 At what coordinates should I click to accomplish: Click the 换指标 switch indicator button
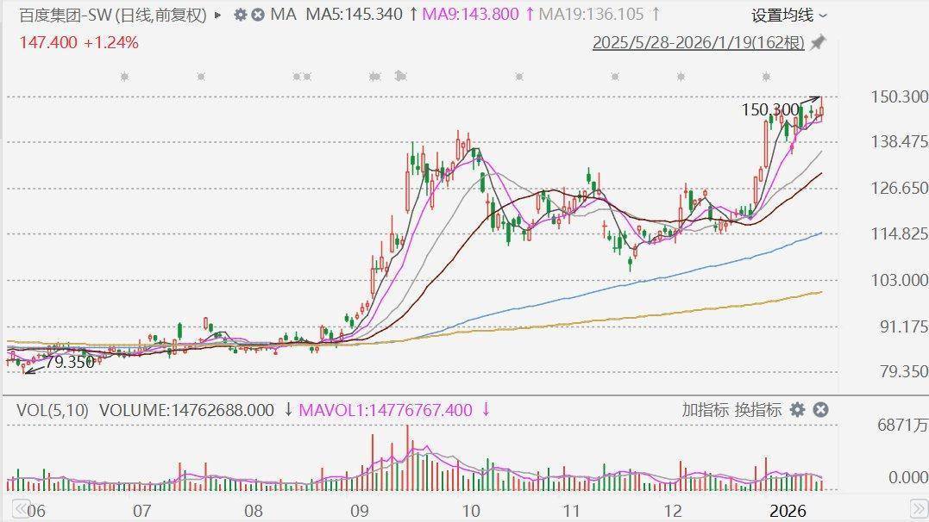[757, 410]
